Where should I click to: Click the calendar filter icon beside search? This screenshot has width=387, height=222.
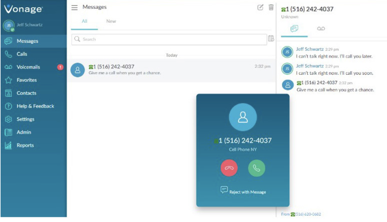[x=271, y=39]
